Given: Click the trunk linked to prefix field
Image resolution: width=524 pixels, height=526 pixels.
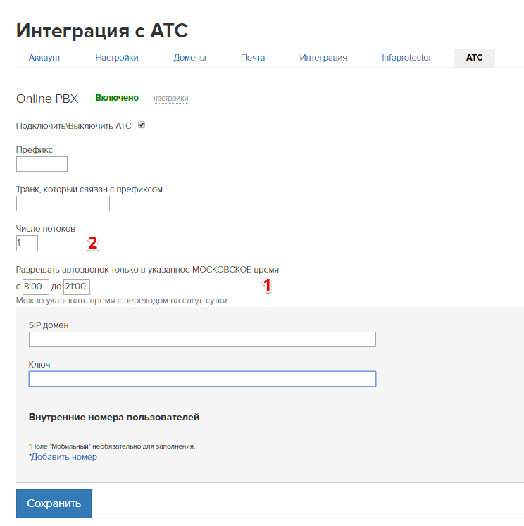Looking at the screenshot, I should pos(63,203).
